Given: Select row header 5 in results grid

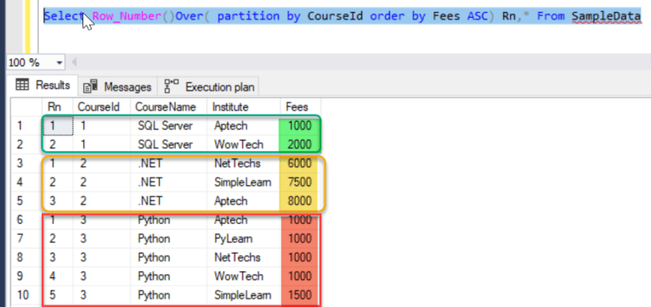Looking at the screenshot, I should (26, 201).
